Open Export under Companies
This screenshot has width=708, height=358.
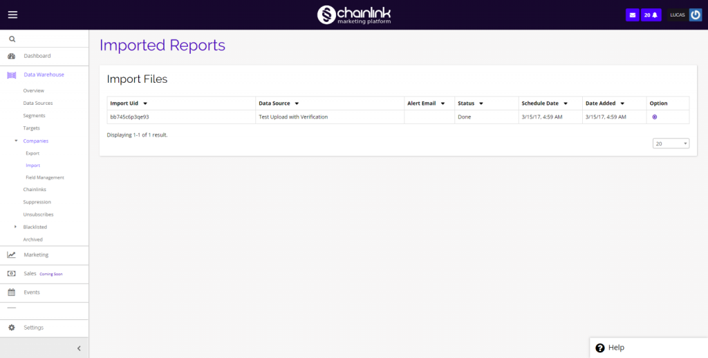click(x=32, y=153)
